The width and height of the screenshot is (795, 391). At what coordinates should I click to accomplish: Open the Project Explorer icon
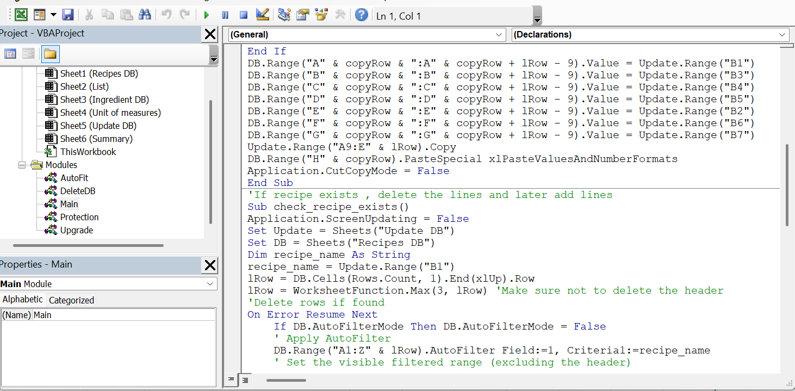coord(284,15)
